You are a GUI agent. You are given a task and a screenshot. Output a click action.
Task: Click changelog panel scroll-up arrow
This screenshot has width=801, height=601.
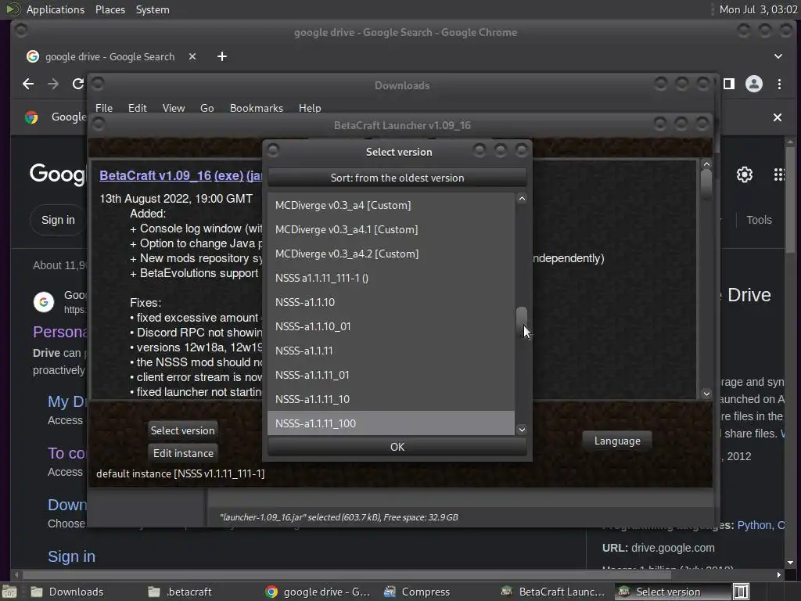706,164
